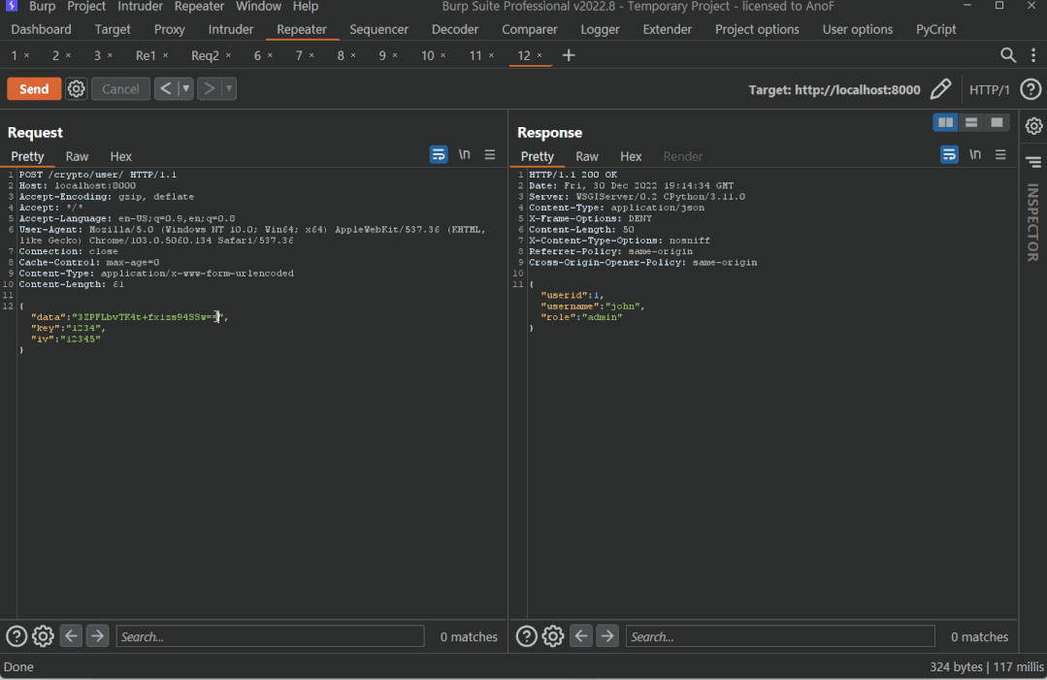Jump to previous response search match
The width and height of the screenshot is (1047, 680).
pos(581,636)
